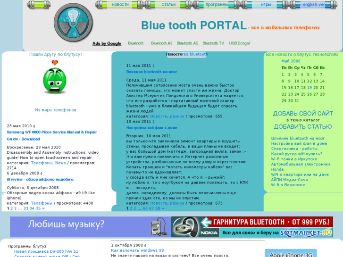Switch to english version tab
The image size is (343, 257).
click(314, 4)
